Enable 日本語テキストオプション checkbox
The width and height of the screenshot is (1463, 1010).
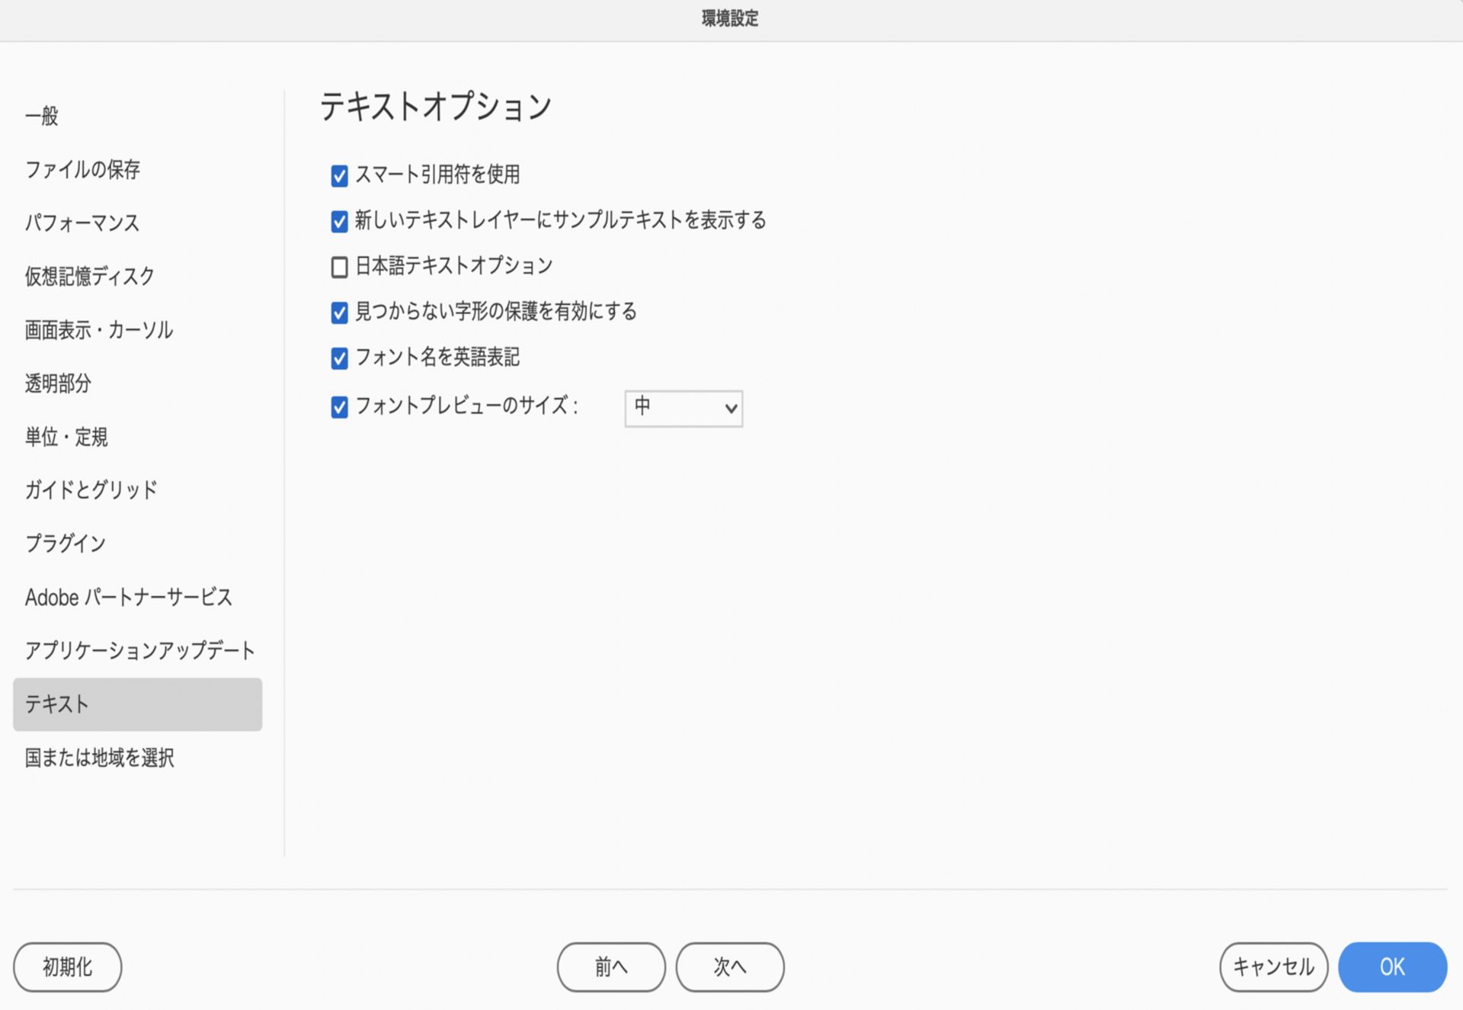point(339,267)
